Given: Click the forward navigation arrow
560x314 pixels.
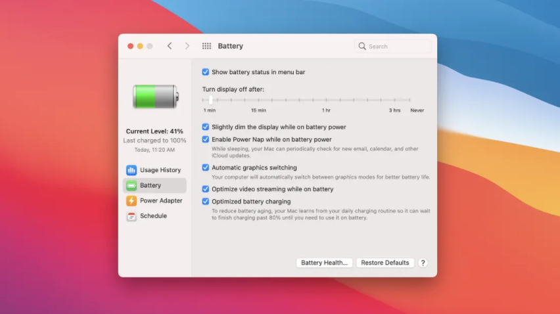Looking at the screenshot, I should coord(187,46).
